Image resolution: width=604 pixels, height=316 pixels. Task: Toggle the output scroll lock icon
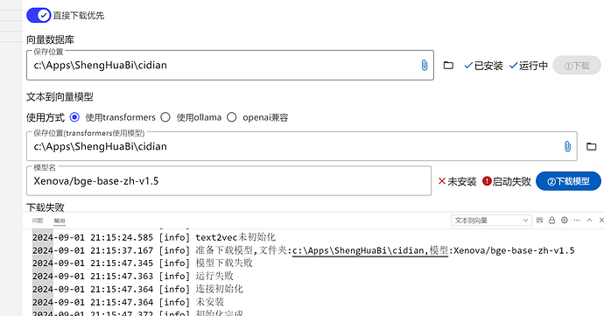click(x=551, y=220)
